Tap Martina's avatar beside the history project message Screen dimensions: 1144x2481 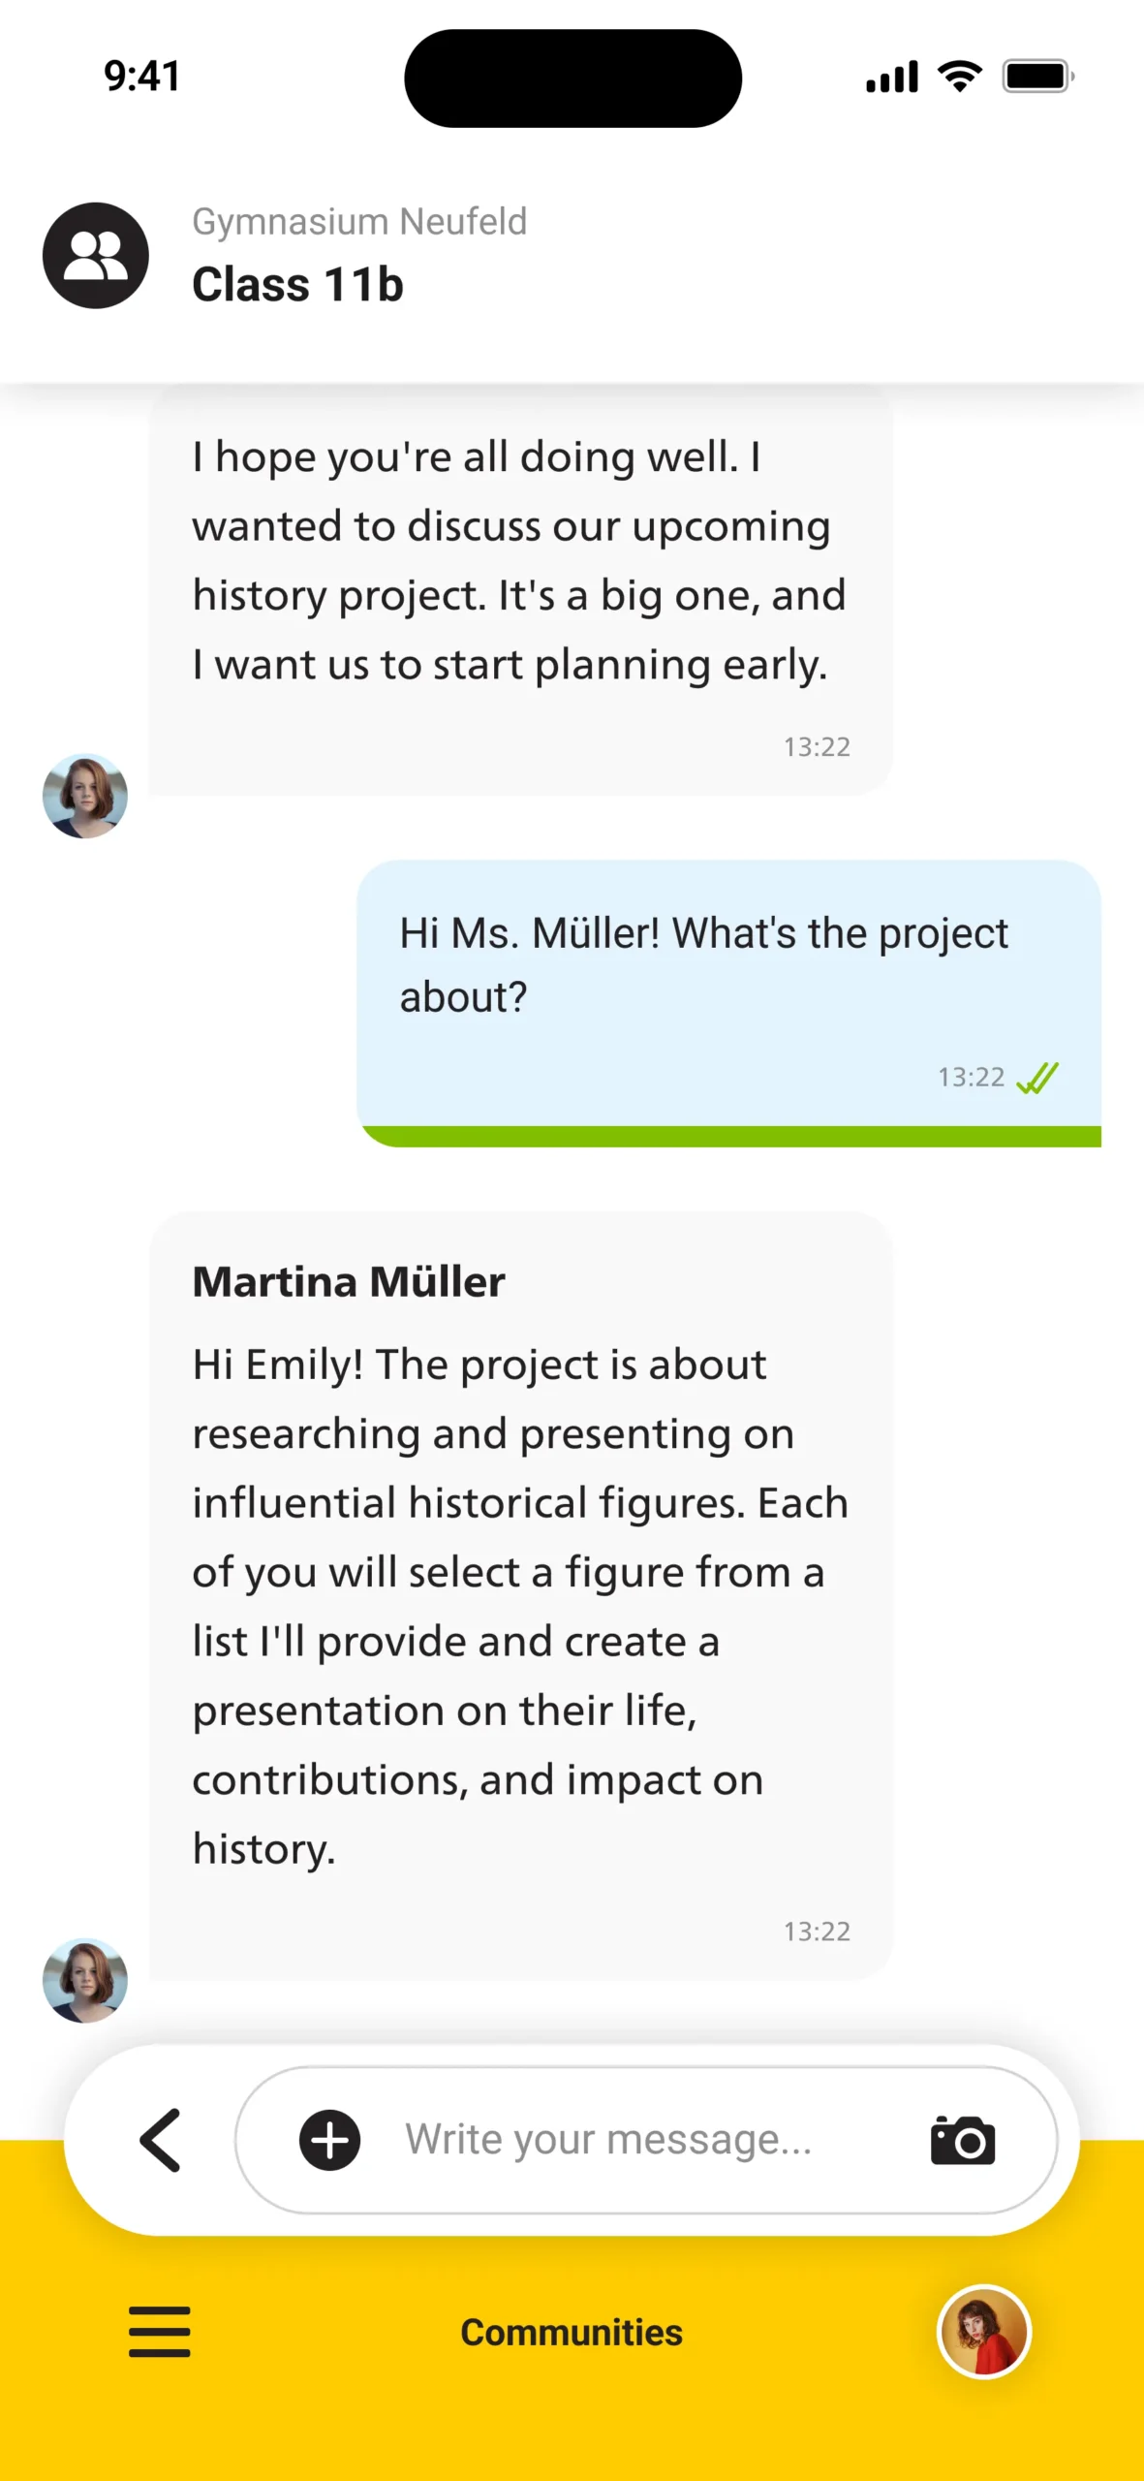(x=85, y=796)
